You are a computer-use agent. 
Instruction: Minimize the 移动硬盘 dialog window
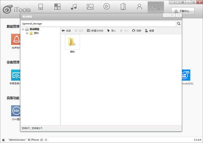pos(166,15)
